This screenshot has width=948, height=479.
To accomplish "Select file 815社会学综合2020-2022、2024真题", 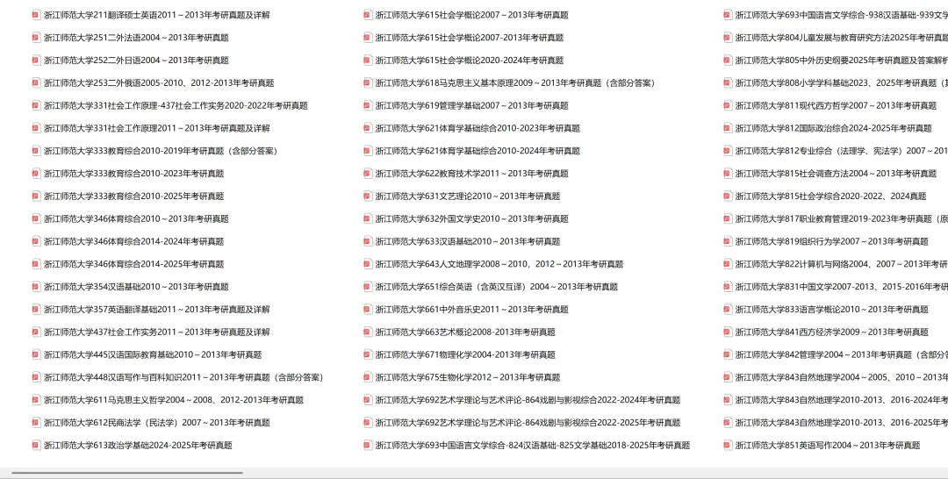I will click(825, 196).
